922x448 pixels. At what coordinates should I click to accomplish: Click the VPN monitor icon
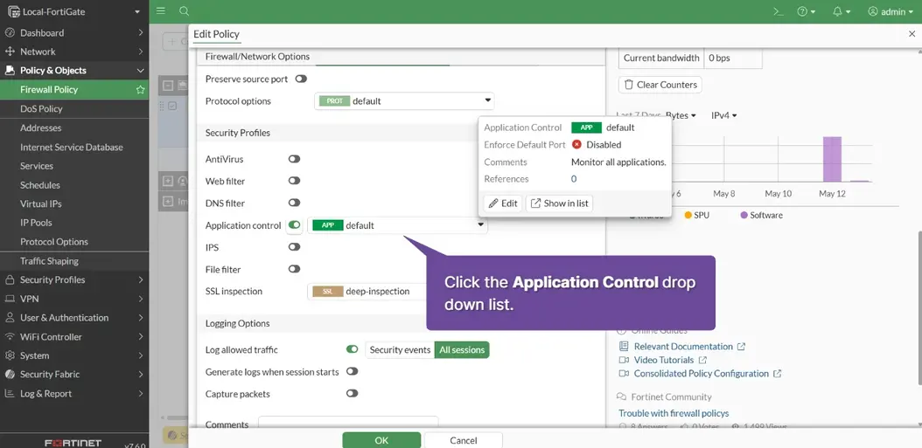(10, 299)
